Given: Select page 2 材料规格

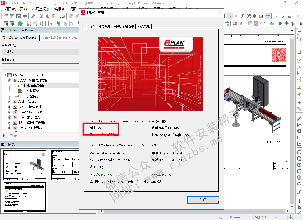Looking at the screenshot, I should click(x=31, y=91).
